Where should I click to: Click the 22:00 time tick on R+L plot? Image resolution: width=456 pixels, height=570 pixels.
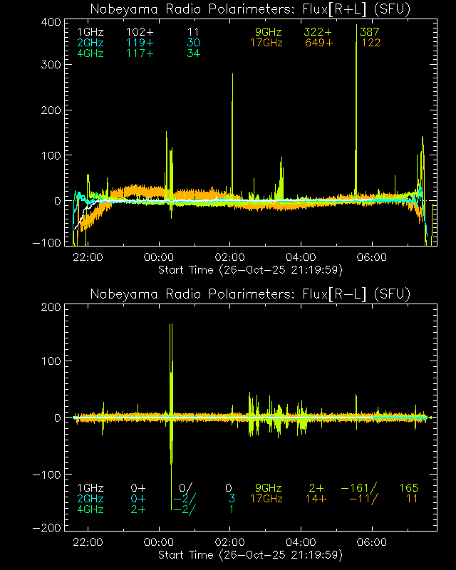click(88, 257)
